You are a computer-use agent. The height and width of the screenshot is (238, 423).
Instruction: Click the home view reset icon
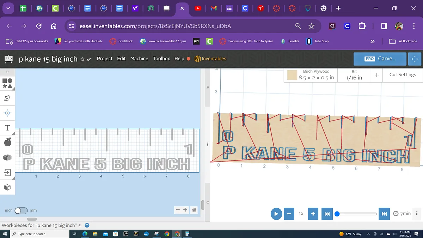194,210
